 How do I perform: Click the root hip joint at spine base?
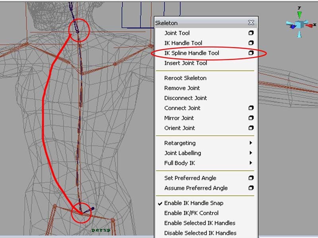(81, 213)
